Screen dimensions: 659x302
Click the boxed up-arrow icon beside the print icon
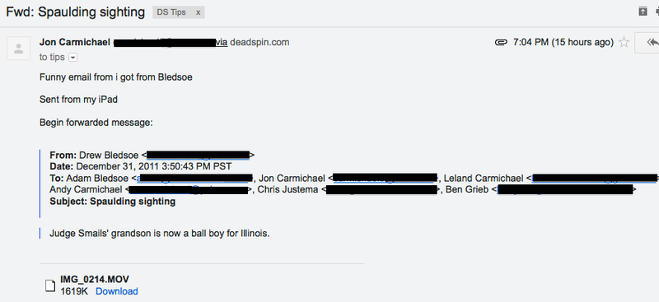coord(643,12)
